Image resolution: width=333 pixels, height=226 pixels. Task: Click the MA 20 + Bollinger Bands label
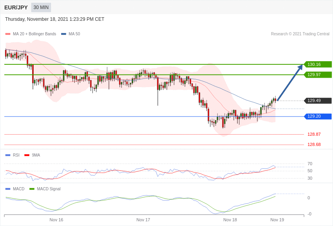coord(34,34)
